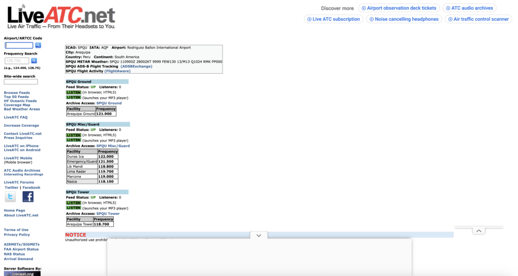Open the Facebook icon
Screen dimensions: 518x276
tap(28, 197)
